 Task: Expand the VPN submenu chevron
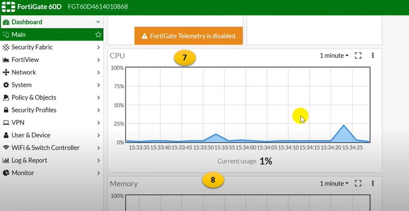click(x=98, y=123)
